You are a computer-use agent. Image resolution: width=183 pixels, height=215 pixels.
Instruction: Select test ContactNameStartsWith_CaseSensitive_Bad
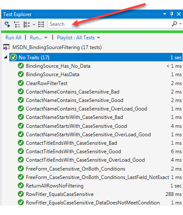tap(74, 117)
